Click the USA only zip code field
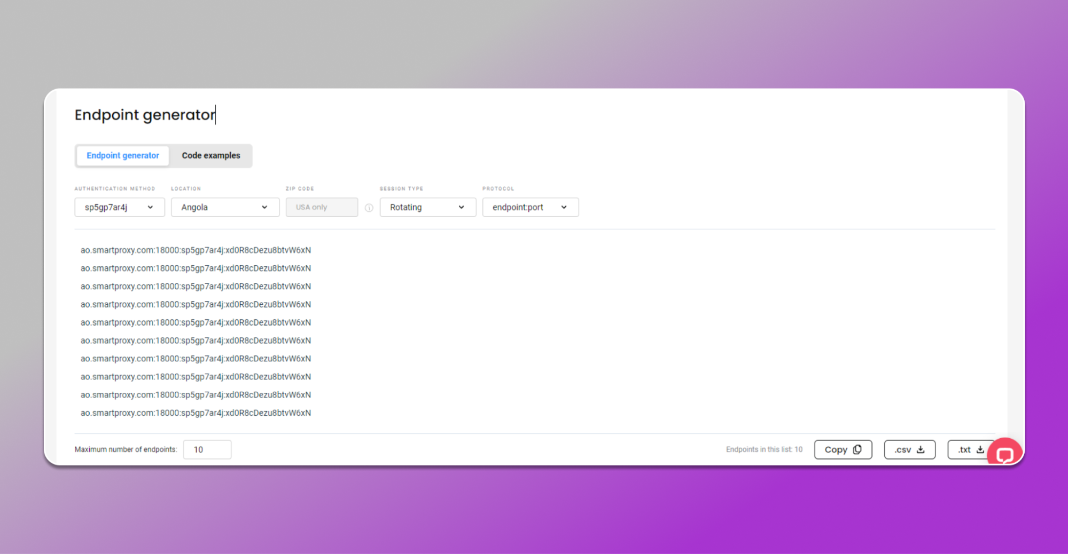 tap(322, 207)
